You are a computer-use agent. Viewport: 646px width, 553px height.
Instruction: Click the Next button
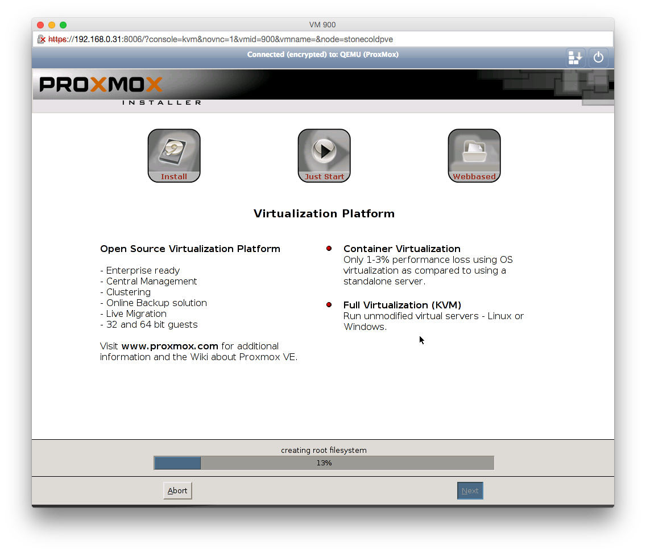point(470,490)
